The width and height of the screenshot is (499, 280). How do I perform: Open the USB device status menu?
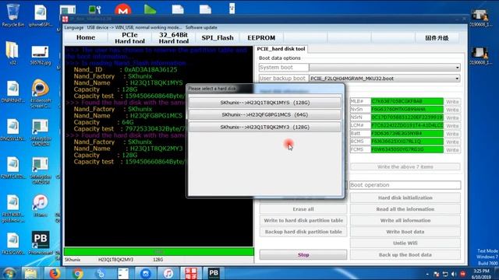coord(134,28)
